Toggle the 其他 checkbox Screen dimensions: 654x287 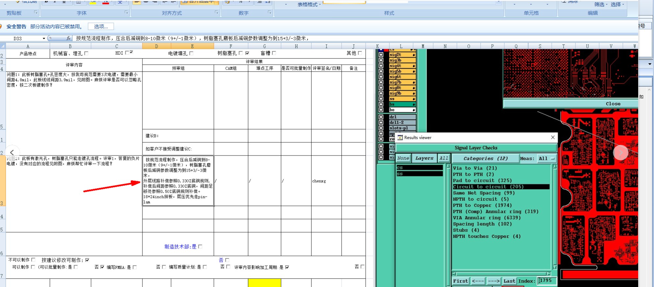(360, 53)
